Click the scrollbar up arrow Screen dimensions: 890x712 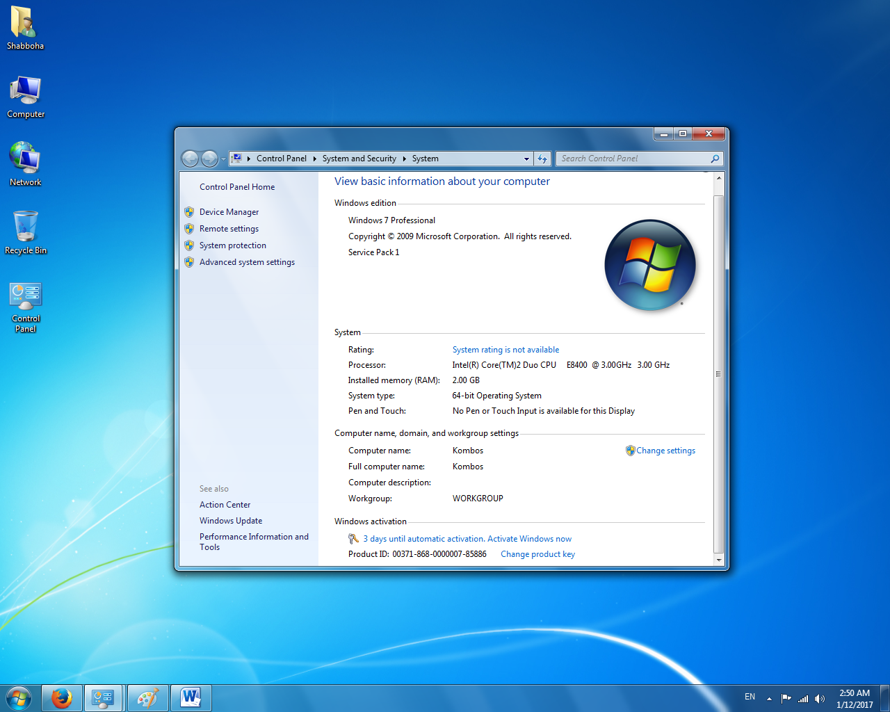[719, 178]
